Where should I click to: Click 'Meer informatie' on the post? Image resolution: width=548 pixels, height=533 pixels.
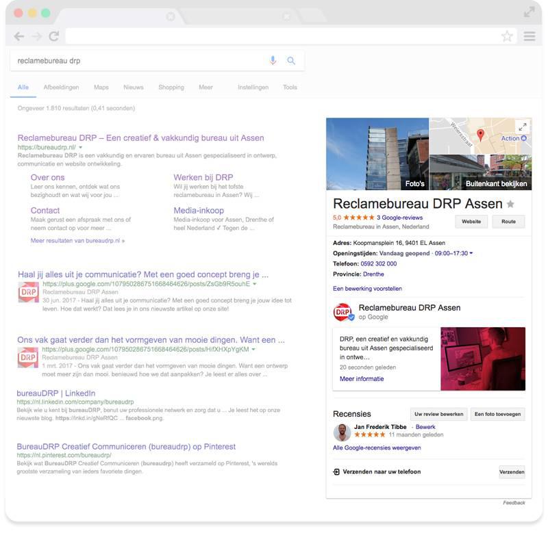click(362, 379)
